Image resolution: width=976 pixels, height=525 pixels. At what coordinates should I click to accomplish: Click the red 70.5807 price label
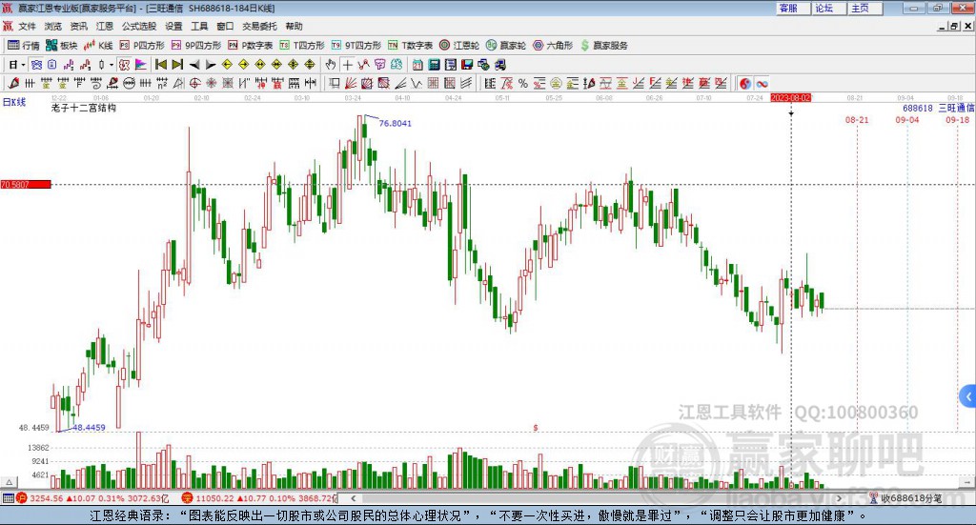(26, 185)
